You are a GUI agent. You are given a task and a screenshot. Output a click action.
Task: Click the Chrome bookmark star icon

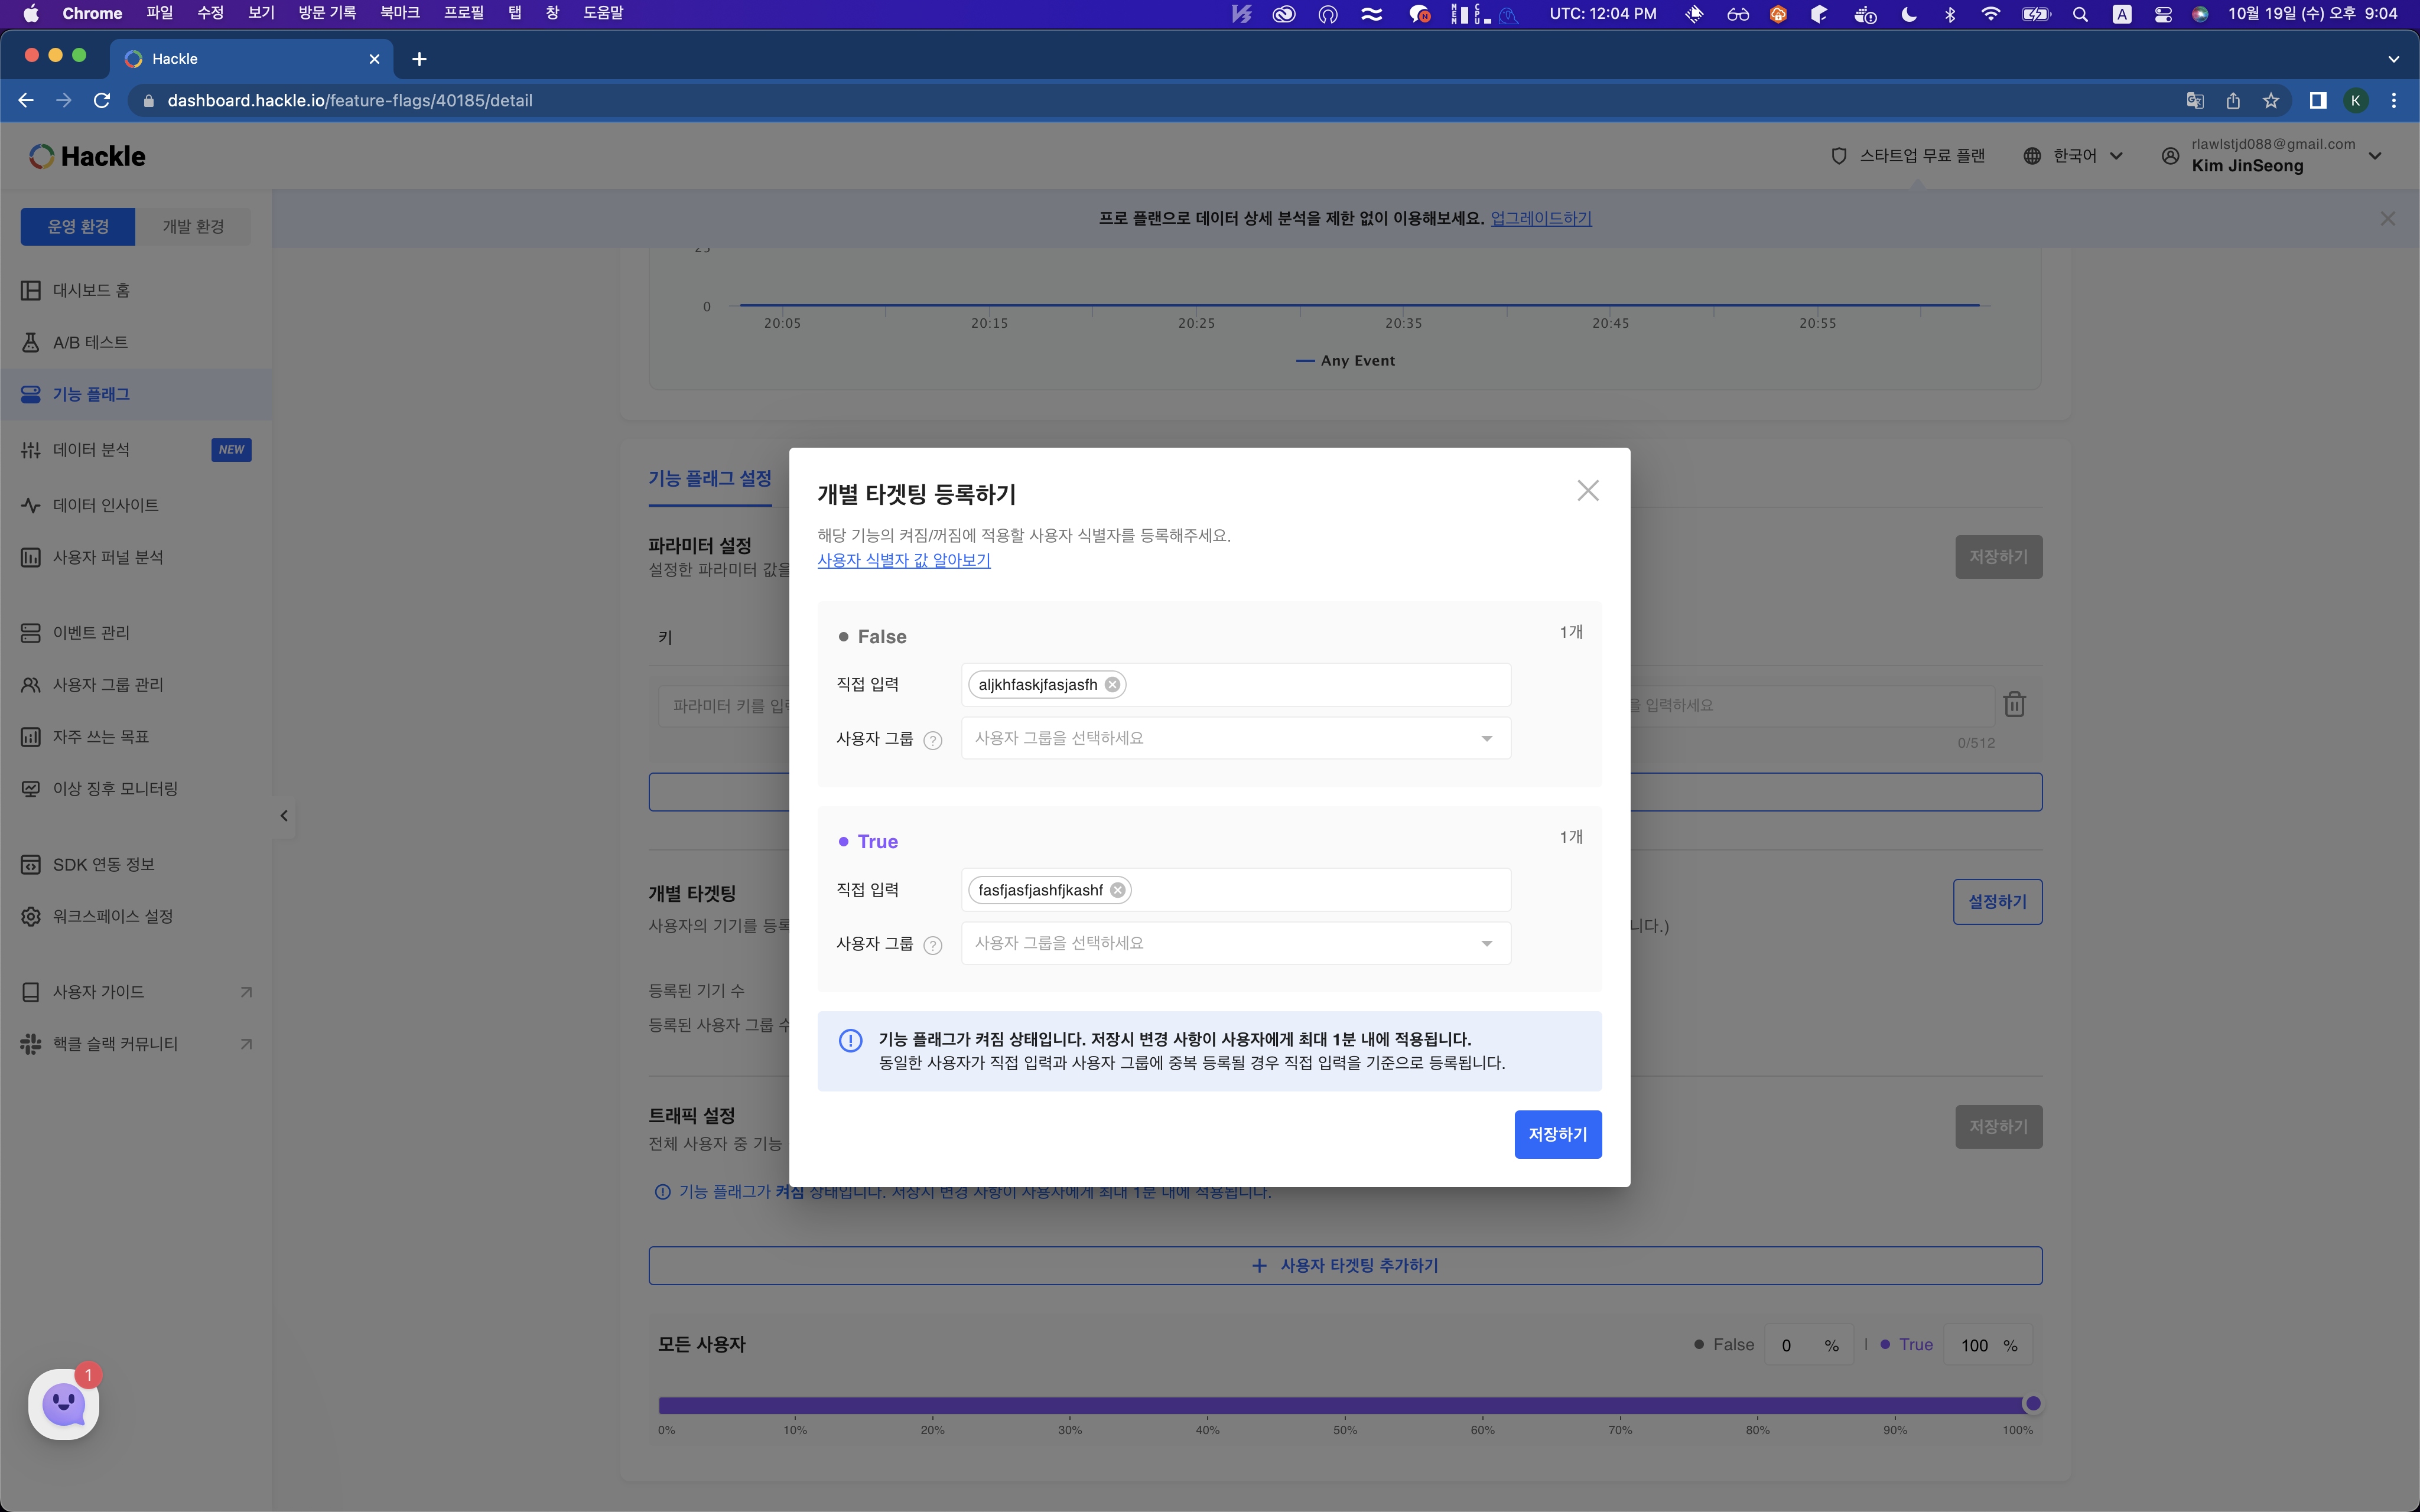(2271, 100)
